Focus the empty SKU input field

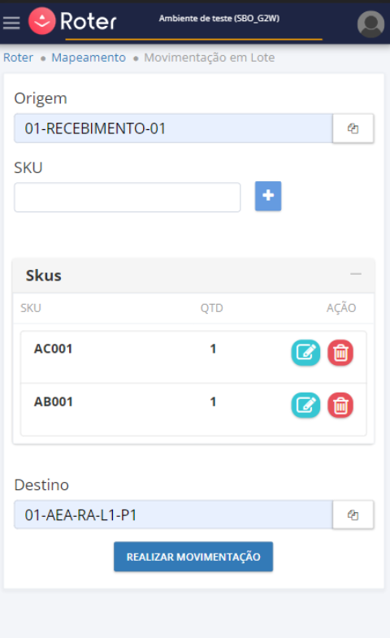pos(128,197)
